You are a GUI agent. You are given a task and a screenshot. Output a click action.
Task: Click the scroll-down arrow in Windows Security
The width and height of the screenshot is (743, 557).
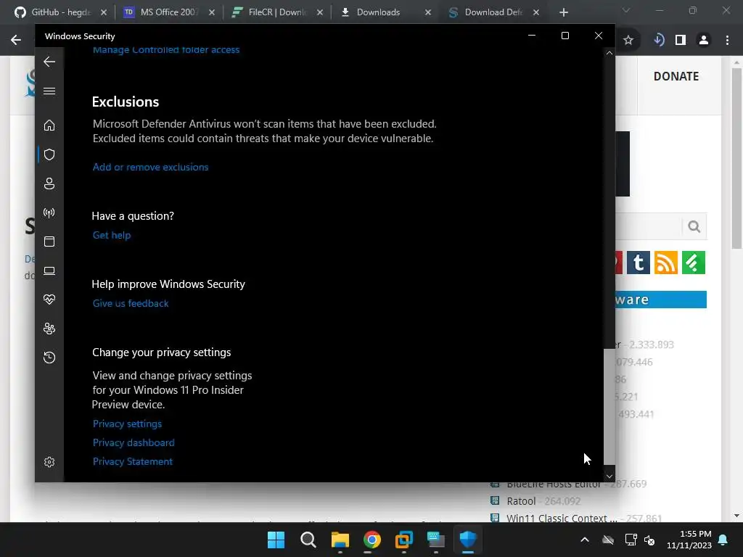point(609,476)
